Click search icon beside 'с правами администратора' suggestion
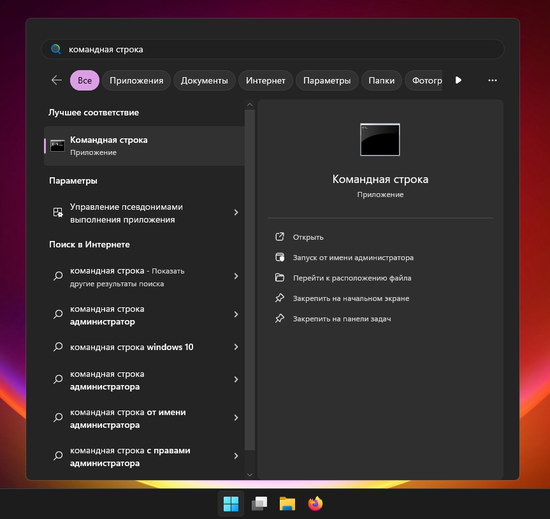This screenshot has width=550, height=519. click(x=58, y=455)
